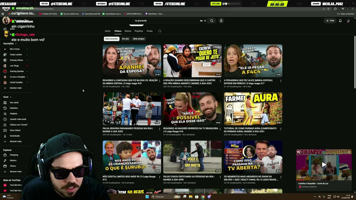Filter videos by Em alta
Screen dimensions: 356x200
pyautogui.click(x=125, y=39)
